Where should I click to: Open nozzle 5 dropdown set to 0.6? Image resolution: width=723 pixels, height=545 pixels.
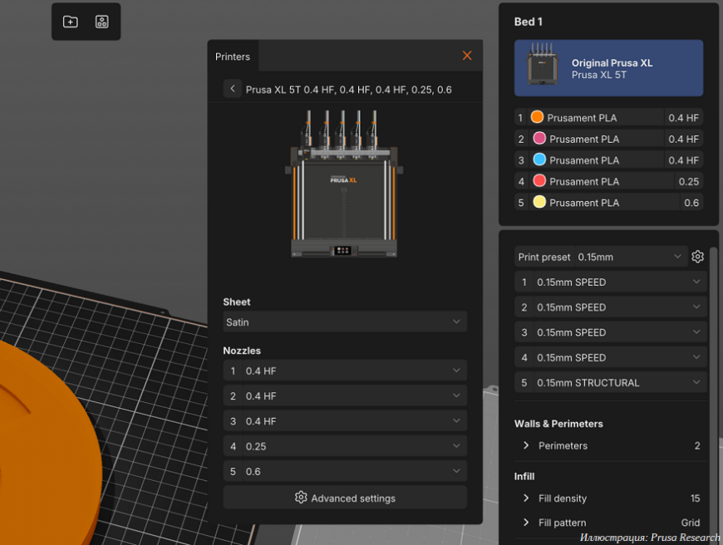(x=345, y=471)
